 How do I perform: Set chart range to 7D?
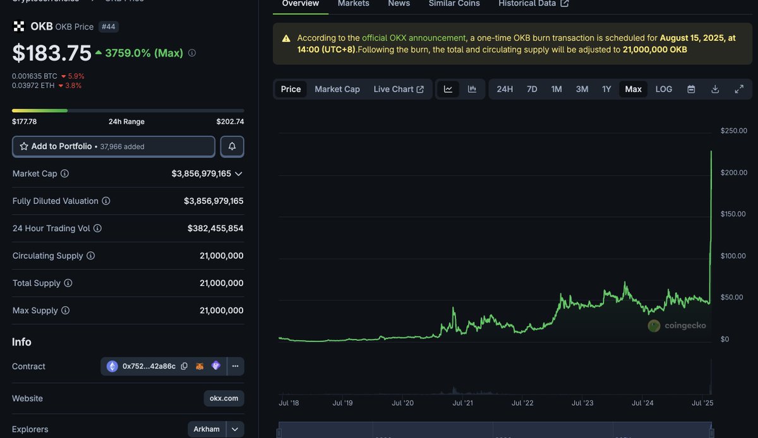click(x=532, y=89)
